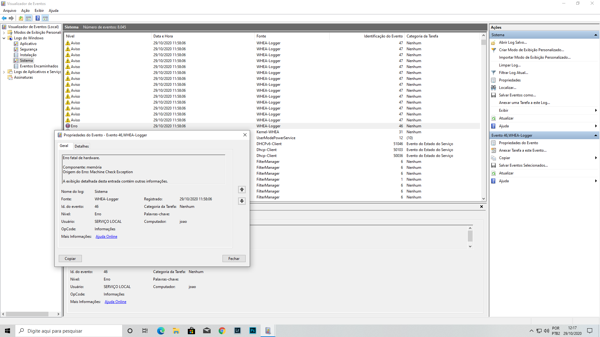Open Microsoft Edge from taskbar
This screenshot has height=337, width=600.
(x=161, y=331)
